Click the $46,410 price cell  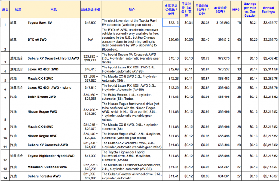pyautogui.click(x=91, y=69)
